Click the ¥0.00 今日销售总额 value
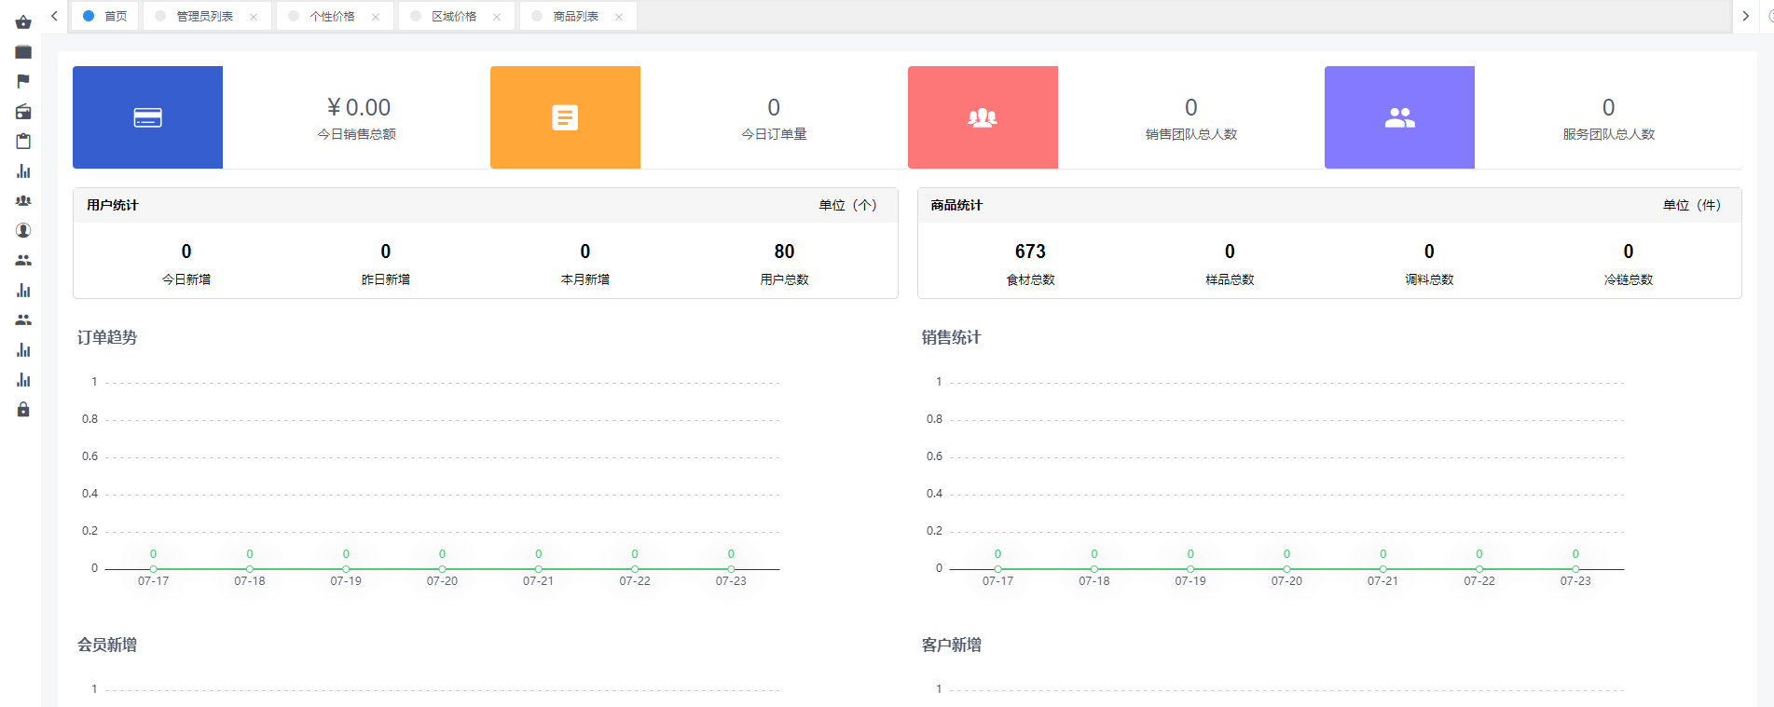Viewport: 1774px width, 707px height. click(x=359, y=108)
